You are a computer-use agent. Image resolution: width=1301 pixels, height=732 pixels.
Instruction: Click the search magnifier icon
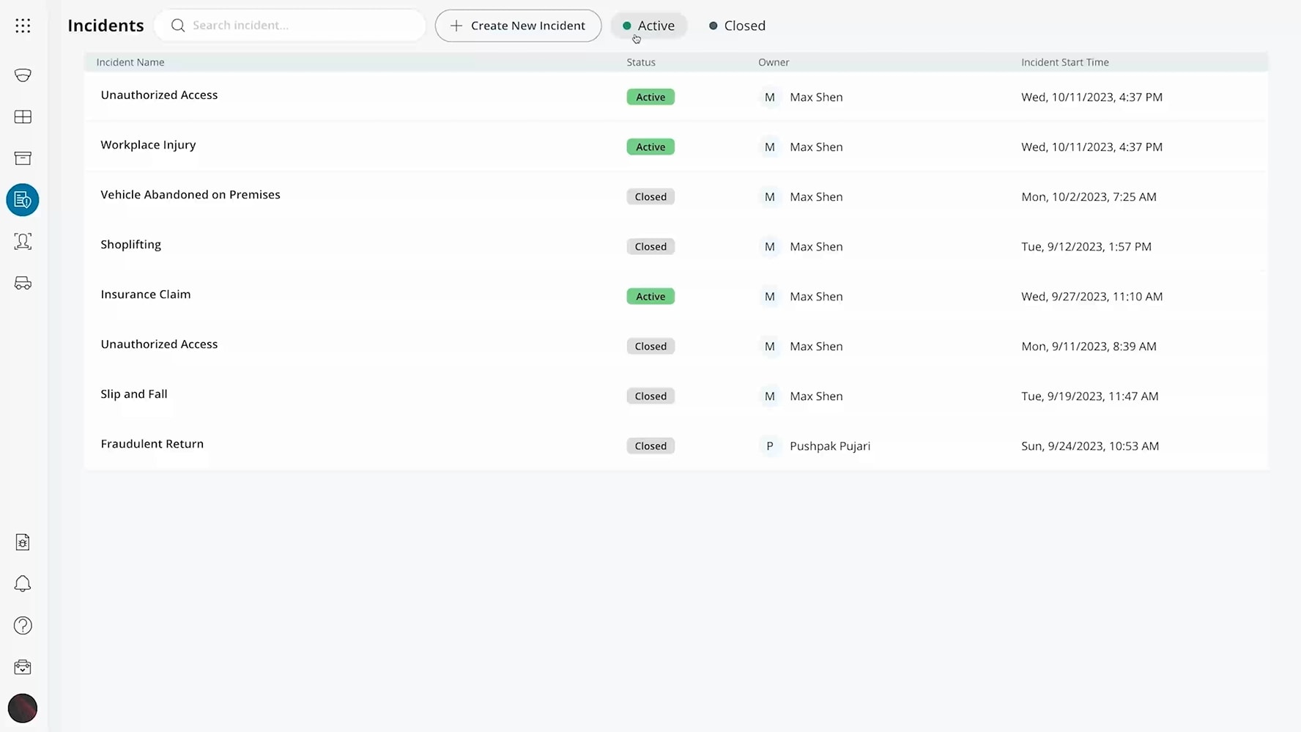pyautogui.click(x=178, y=26)
